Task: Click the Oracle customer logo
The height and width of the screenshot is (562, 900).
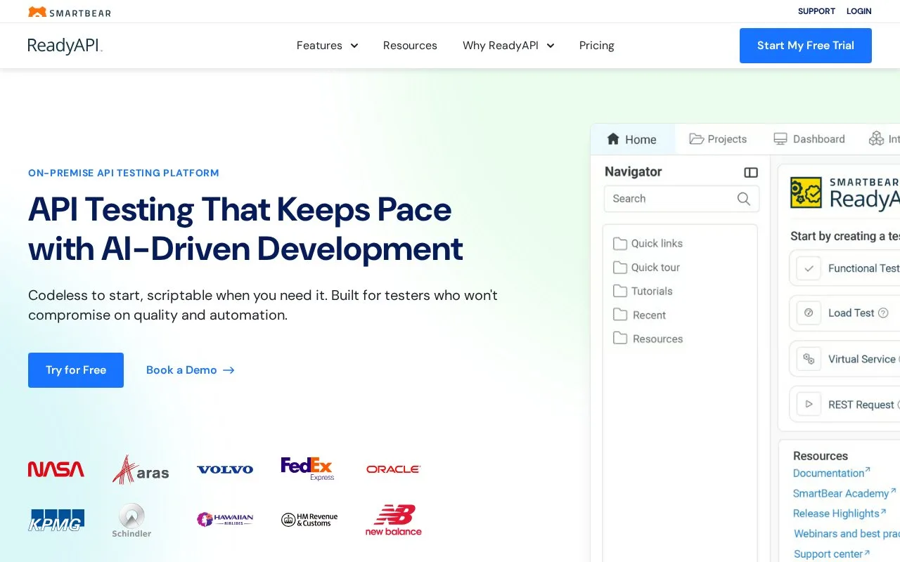Action: 393,469
